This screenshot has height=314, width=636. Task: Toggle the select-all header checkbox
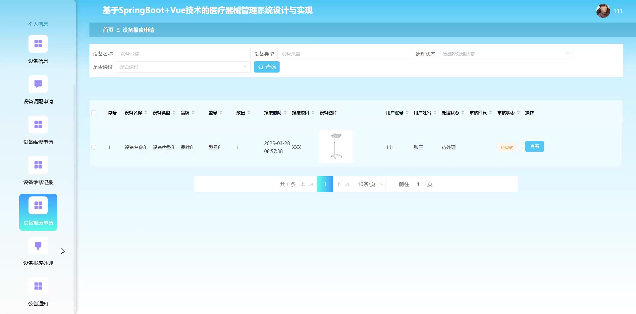point(94,113)
